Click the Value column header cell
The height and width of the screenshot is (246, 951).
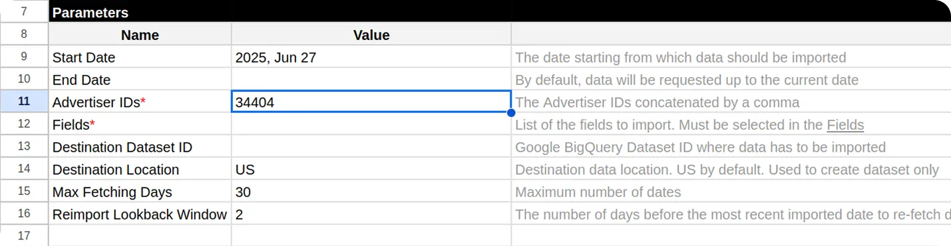(x=371, y=35)
